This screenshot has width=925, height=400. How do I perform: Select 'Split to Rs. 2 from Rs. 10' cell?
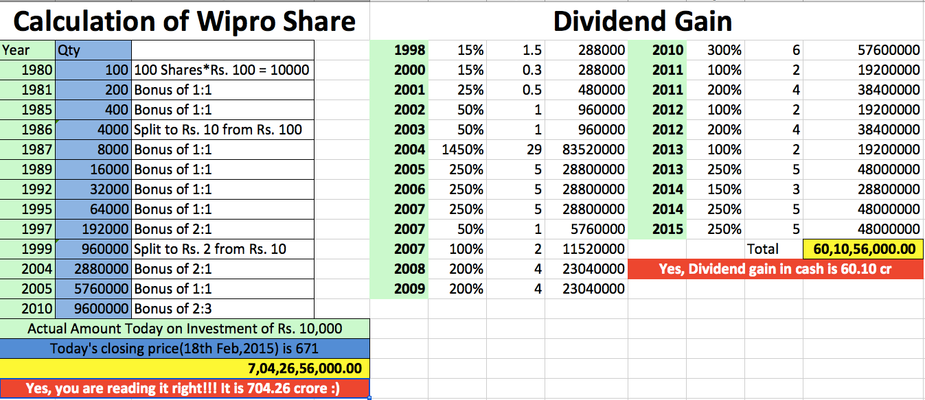pos(222,249)
